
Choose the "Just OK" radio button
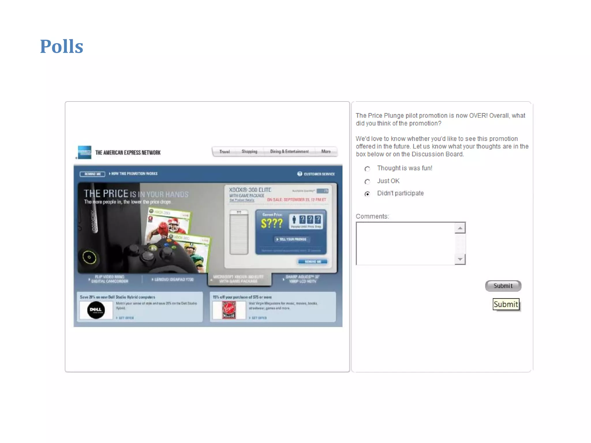click(367, 181)
